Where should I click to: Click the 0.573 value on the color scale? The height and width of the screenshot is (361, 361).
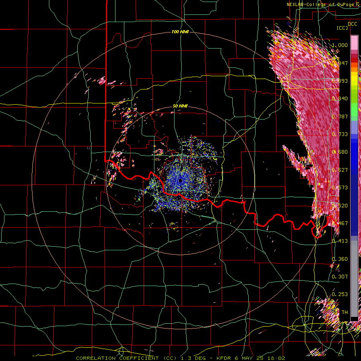(x=340, y=188)
